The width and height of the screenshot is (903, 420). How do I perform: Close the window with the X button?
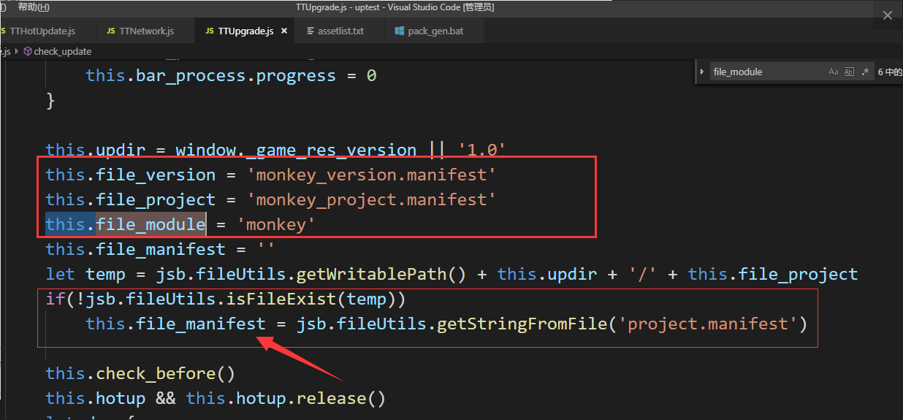click(888, 15)
